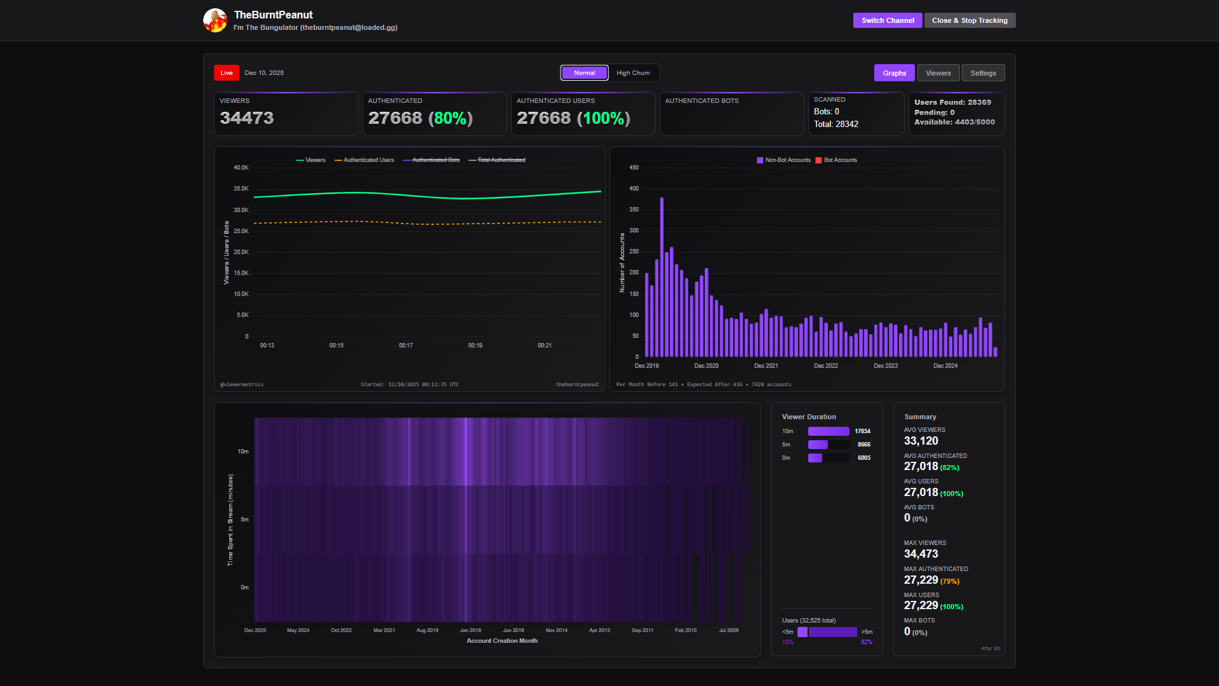The width and height of the screenshot is (1219, 686).
Task: Click the 5m viewer duration bar
Action: (818, 445)
